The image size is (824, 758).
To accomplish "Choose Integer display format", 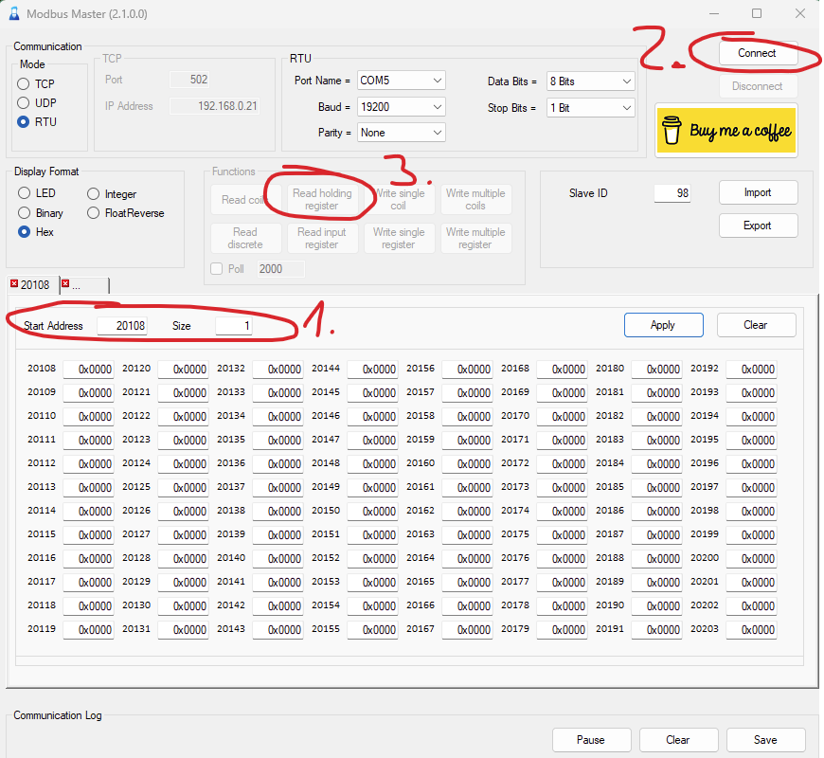I will point(93,194).
